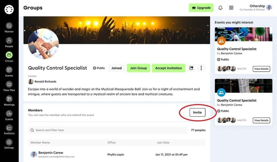Accept the group invitation
Image resolution: width=277 pixels, height=162 pixels.
click(169, 68)
